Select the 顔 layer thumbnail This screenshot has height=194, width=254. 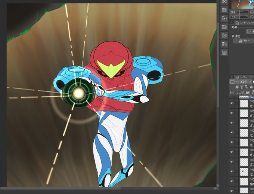click(x=244, y=181)
